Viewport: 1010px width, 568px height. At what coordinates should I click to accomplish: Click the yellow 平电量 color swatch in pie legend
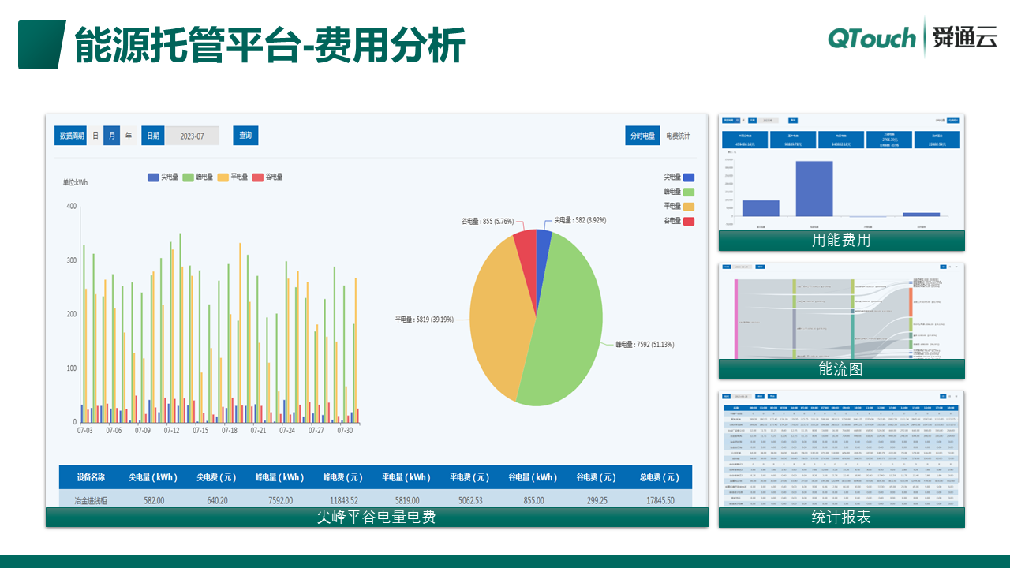[689, 205]
